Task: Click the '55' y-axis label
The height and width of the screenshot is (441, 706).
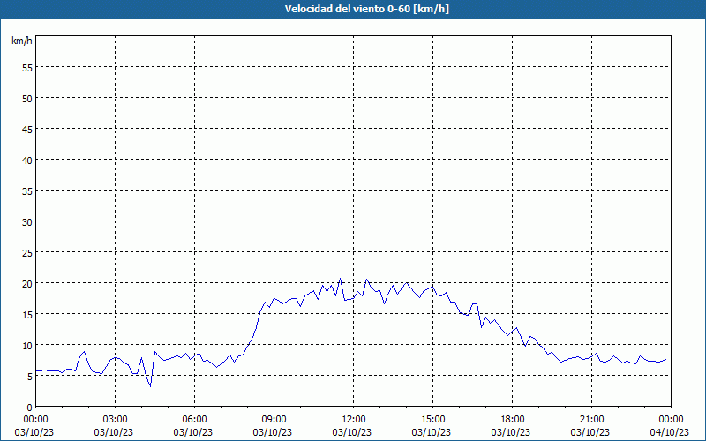Action: (x=27, y=68)
